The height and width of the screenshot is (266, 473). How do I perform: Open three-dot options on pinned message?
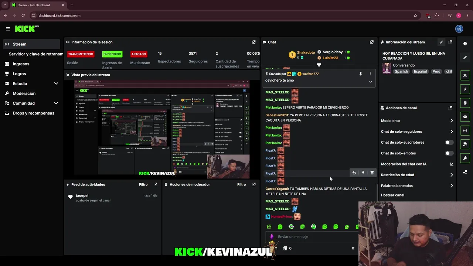370,74
